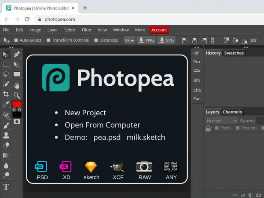The image size is (264, 198).
Task: Choose the Brush tool
Action: (6, 125)
